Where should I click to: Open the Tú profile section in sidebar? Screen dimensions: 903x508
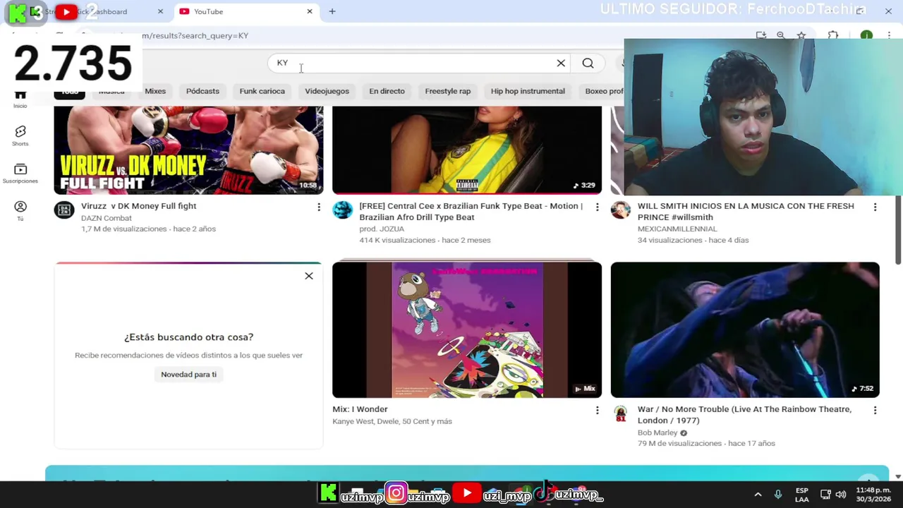pos(20,211)
